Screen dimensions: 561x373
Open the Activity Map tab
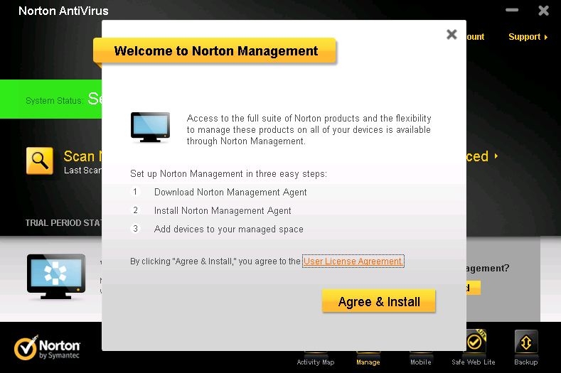point(316,362)
